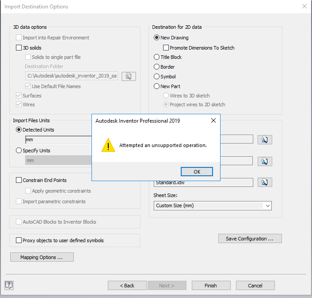Choose the Specify Units radio button

point(19,151)
